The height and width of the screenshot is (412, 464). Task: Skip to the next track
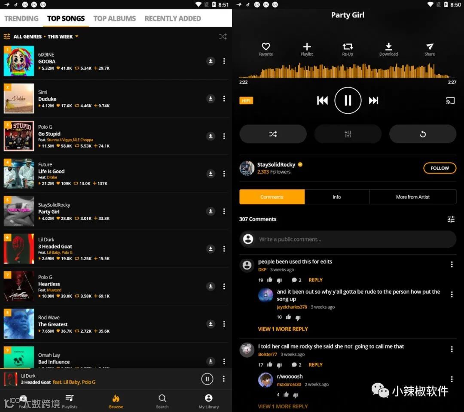tap(373, 100)
